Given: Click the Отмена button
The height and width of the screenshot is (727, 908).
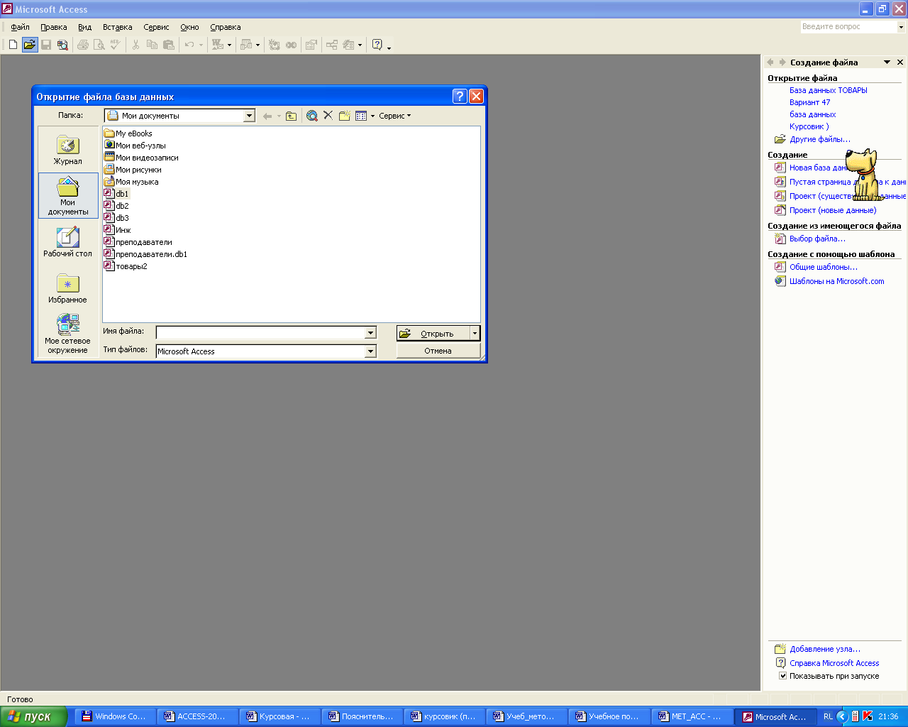Looking at the screenshot, I should click(x=438, y=351).
